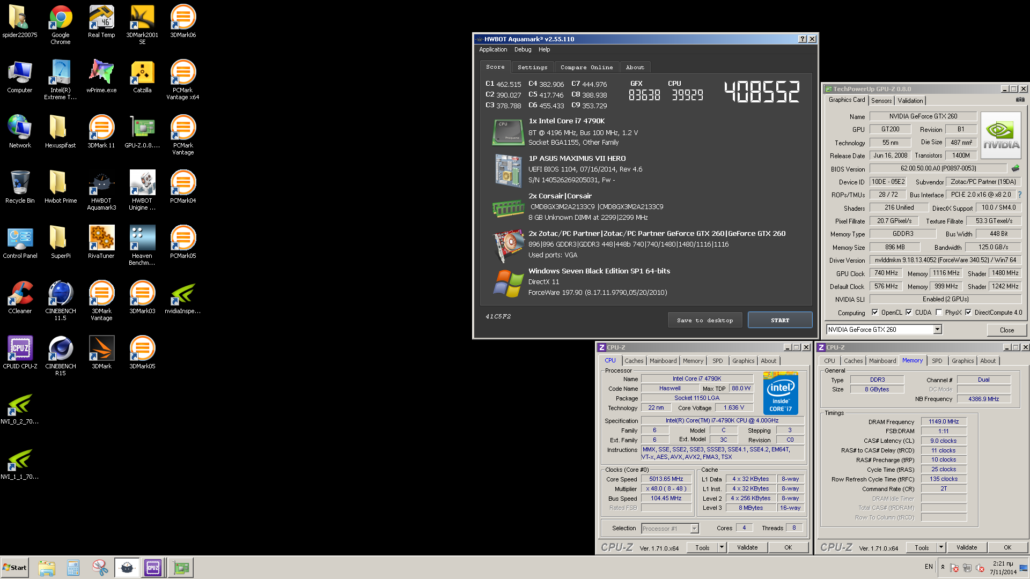Screen dimensions: 1030x579
Task: Switch to Sensors tab in GPU-Z
Action: [881, 101]
